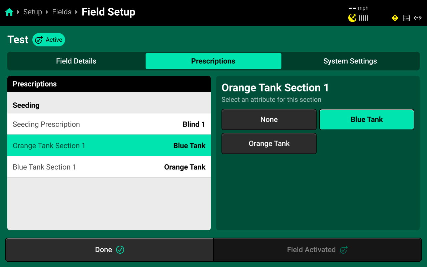This screenshot has height=267, width=427.
Task: Click the yellow GPS satellite dish icon
Action: 352,18
